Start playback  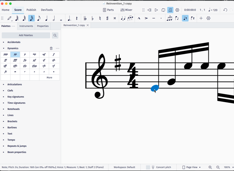tap(156, 10)
